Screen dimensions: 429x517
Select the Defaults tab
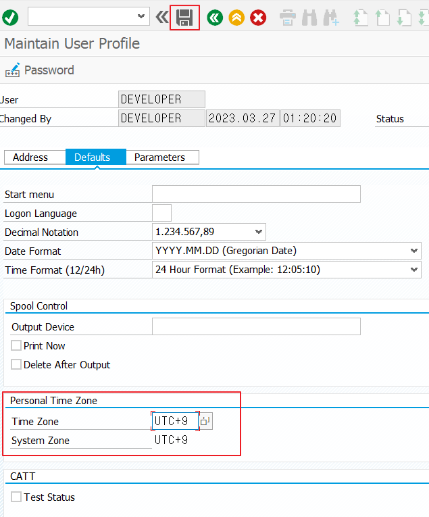(x=95, y=157)
